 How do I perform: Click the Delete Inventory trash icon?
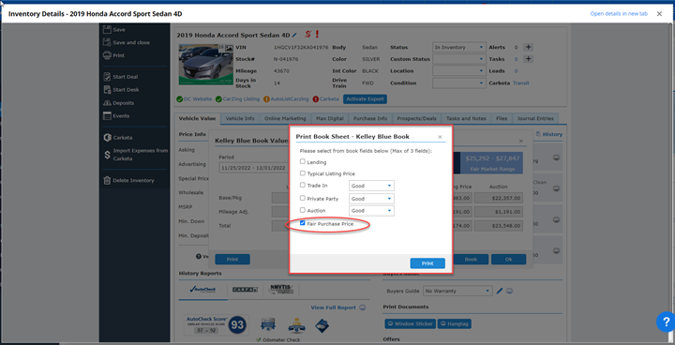(107, 180)
